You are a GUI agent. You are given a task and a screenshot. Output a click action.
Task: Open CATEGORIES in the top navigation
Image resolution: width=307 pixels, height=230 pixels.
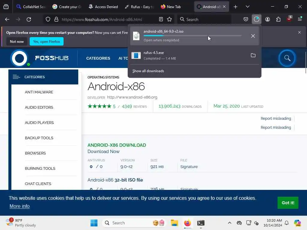point(98,58)
